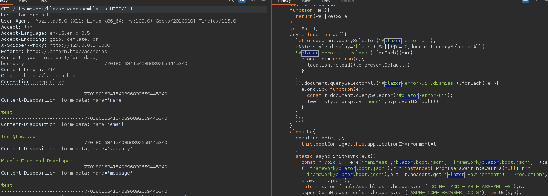Click the 'static async initAsync(e,t){' line

[336, 156]
